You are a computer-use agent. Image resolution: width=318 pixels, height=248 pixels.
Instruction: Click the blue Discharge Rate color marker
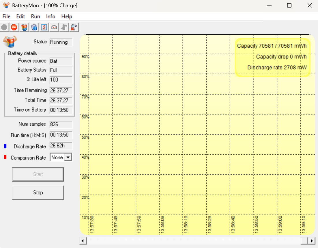(5, 146)
